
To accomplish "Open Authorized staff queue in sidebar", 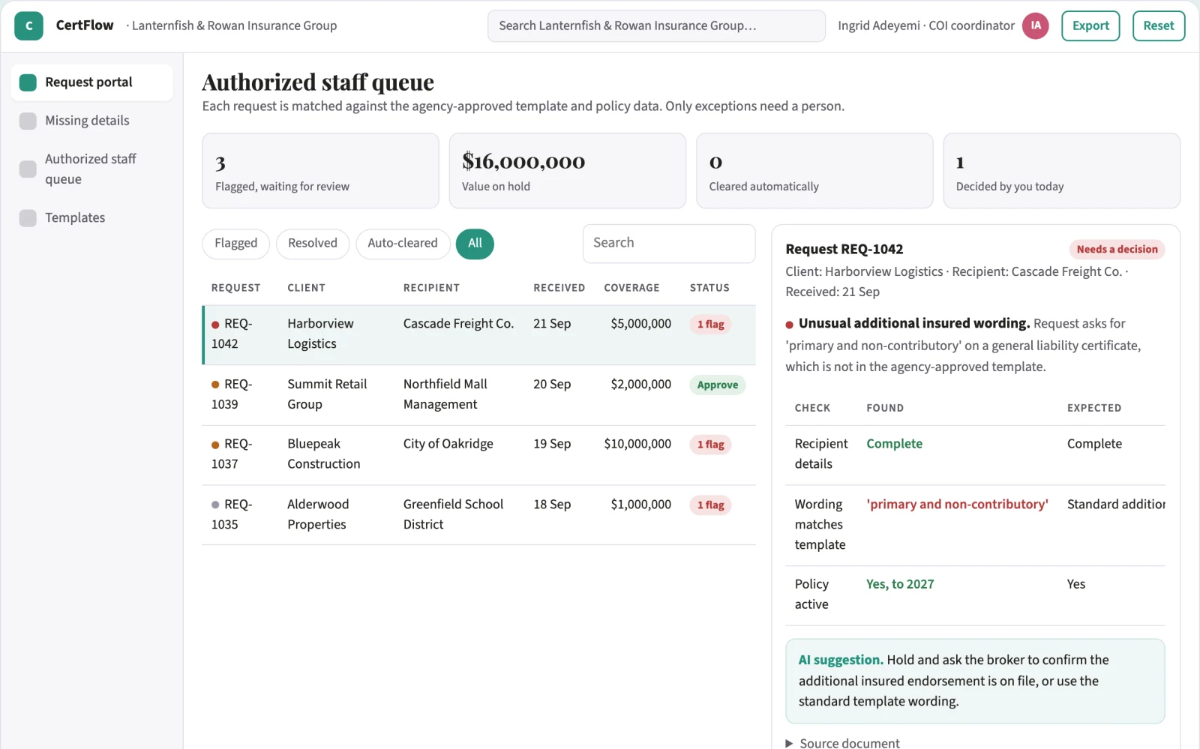I will [x=91, y=169].
